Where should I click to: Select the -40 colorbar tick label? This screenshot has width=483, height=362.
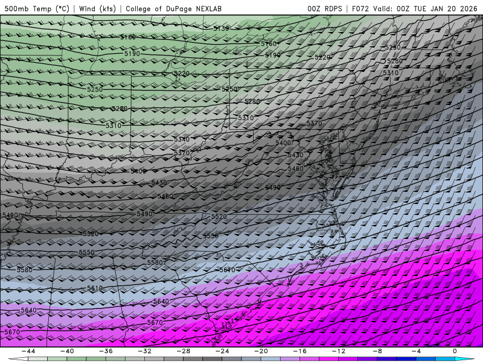[67, 351]
